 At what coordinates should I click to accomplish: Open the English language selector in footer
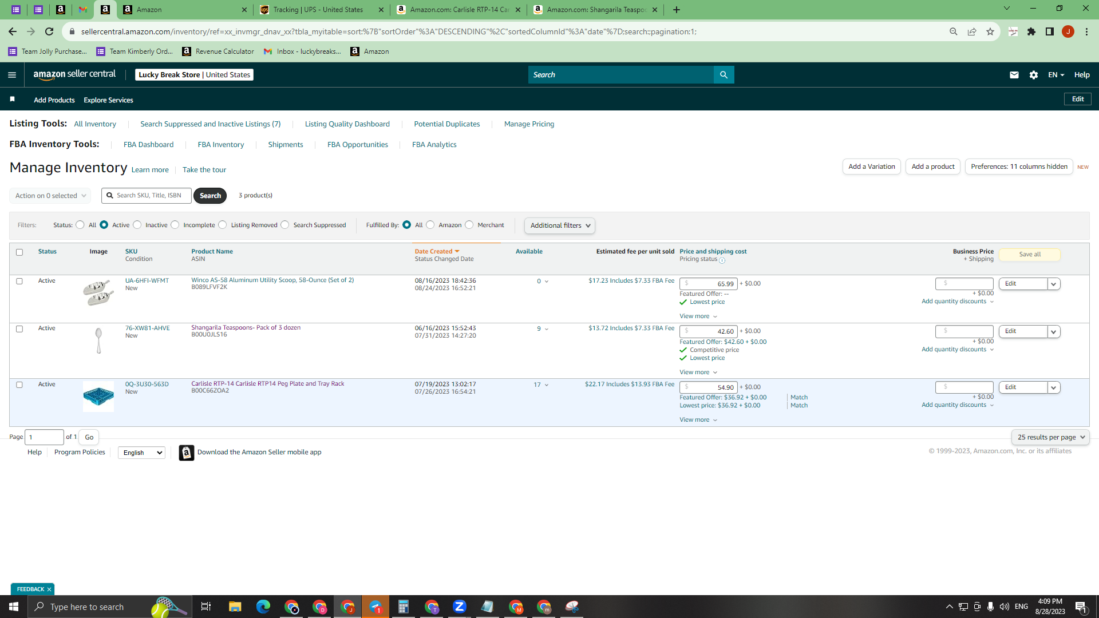click(141, 453)
